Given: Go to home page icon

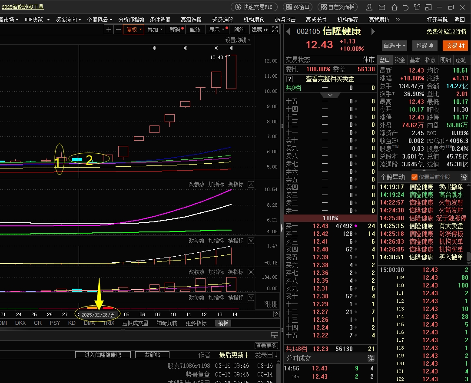Looking at the screenshot, I should tap(394, 7).
